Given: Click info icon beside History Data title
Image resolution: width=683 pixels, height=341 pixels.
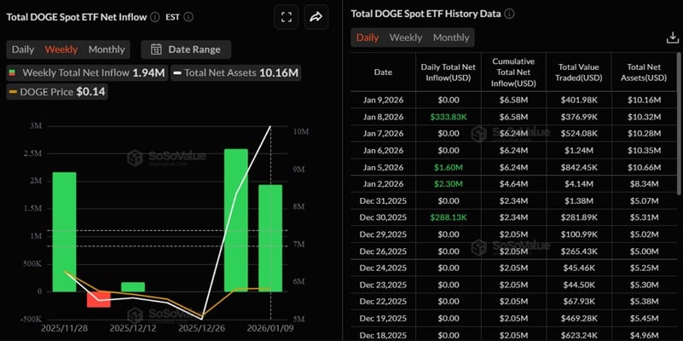Looking at the screenshot, I should pos(509,14).
